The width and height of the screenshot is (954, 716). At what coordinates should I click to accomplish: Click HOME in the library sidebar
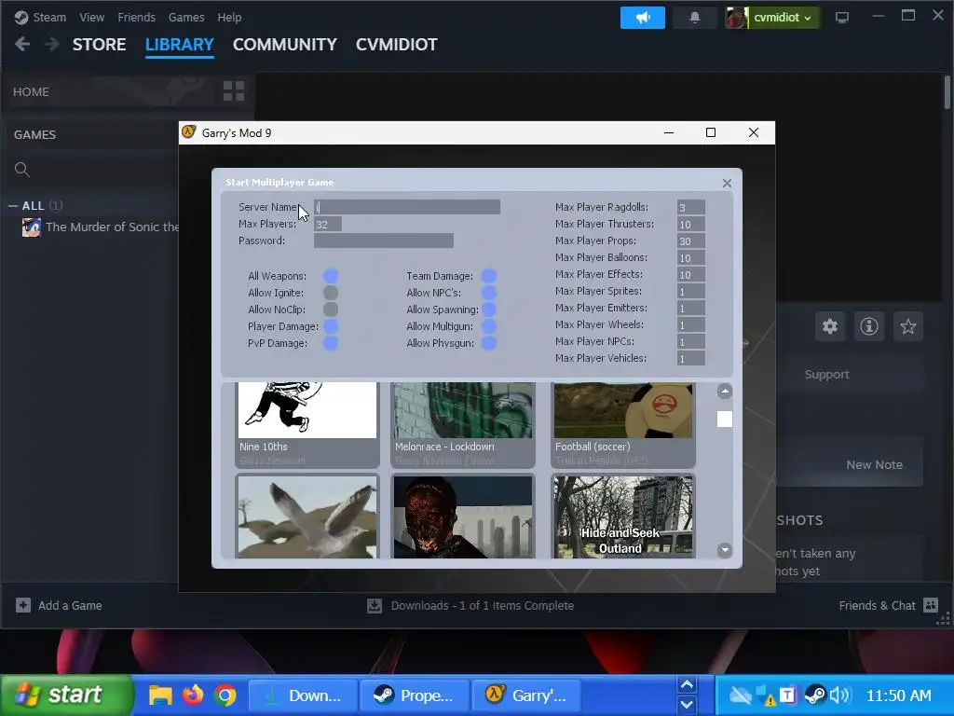[x=31, y=92]
